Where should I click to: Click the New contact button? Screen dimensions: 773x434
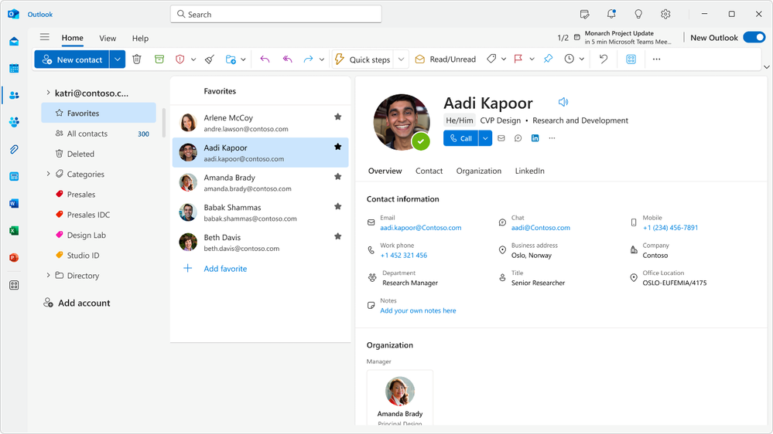point(72,59)
